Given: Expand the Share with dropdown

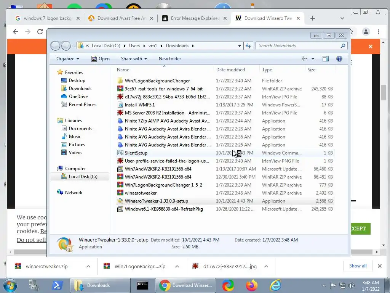Looking at the screenshot, I should [134, 59].
